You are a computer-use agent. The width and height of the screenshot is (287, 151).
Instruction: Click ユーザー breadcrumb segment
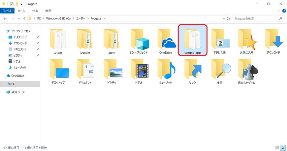(81, 18)
